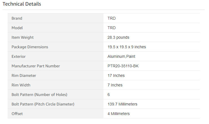Screen dimensions: 209x124
Task: Select the 17 Inches value
Action: [116, 75]
